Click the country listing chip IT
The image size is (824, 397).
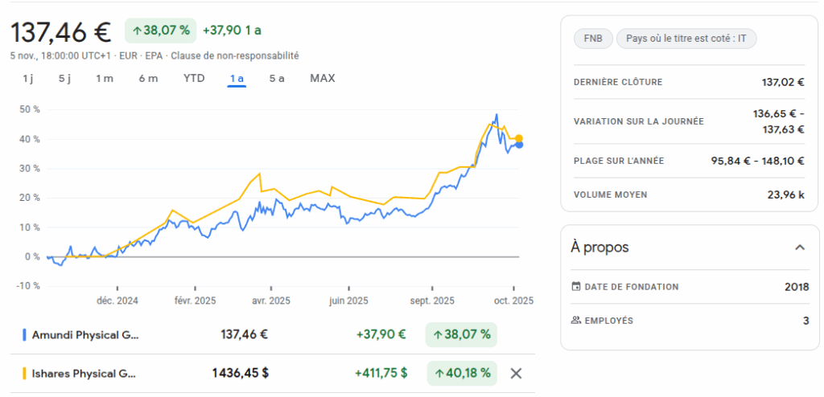[686, 39]
